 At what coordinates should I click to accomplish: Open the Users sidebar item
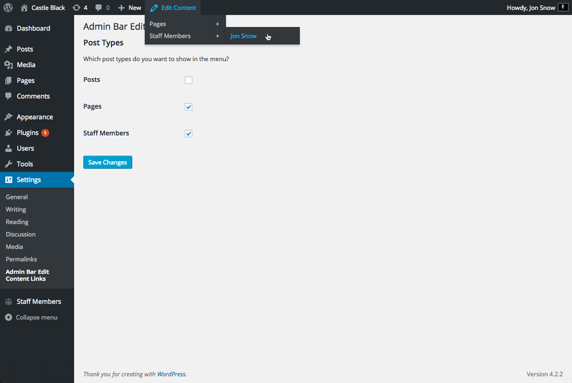tap(37, 148)
